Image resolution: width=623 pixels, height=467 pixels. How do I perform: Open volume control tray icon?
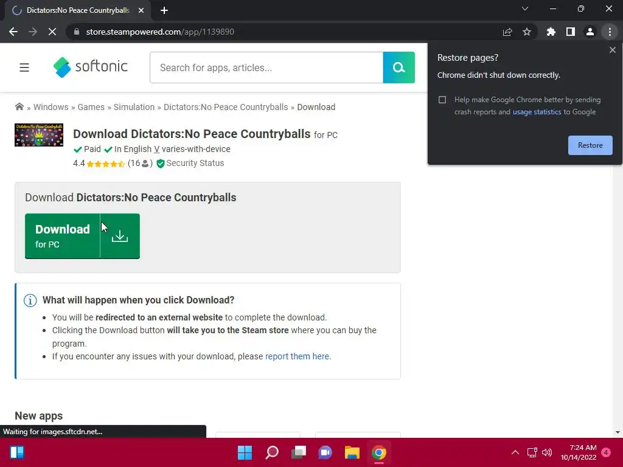[x=547, y=452]
